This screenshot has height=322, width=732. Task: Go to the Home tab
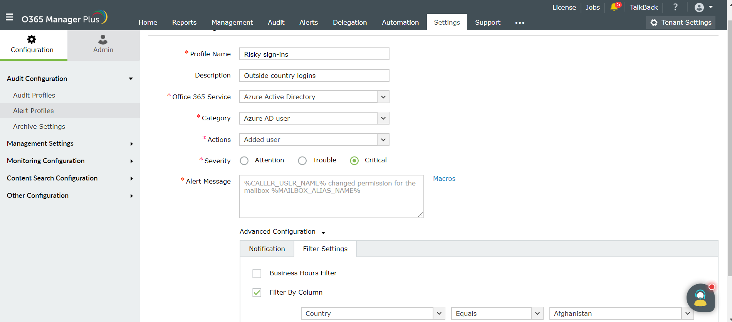[148, 22]
